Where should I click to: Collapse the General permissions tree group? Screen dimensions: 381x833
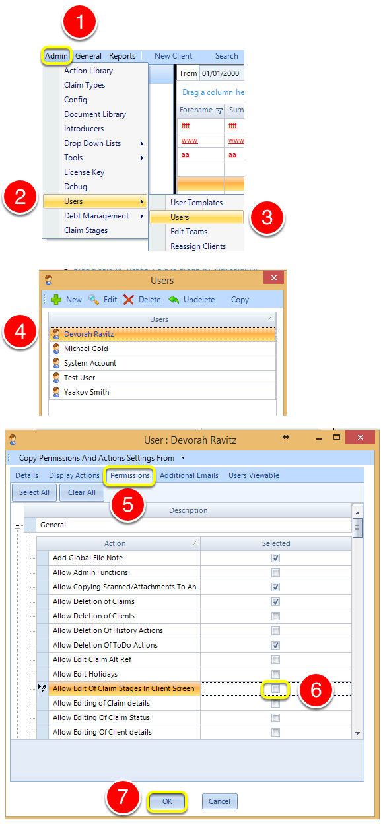(18, 526)
